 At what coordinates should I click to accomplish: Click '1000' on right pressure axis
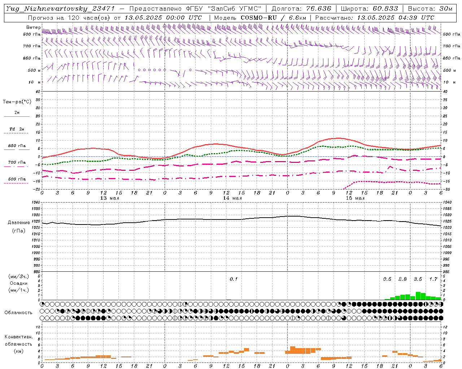[447, 253]
